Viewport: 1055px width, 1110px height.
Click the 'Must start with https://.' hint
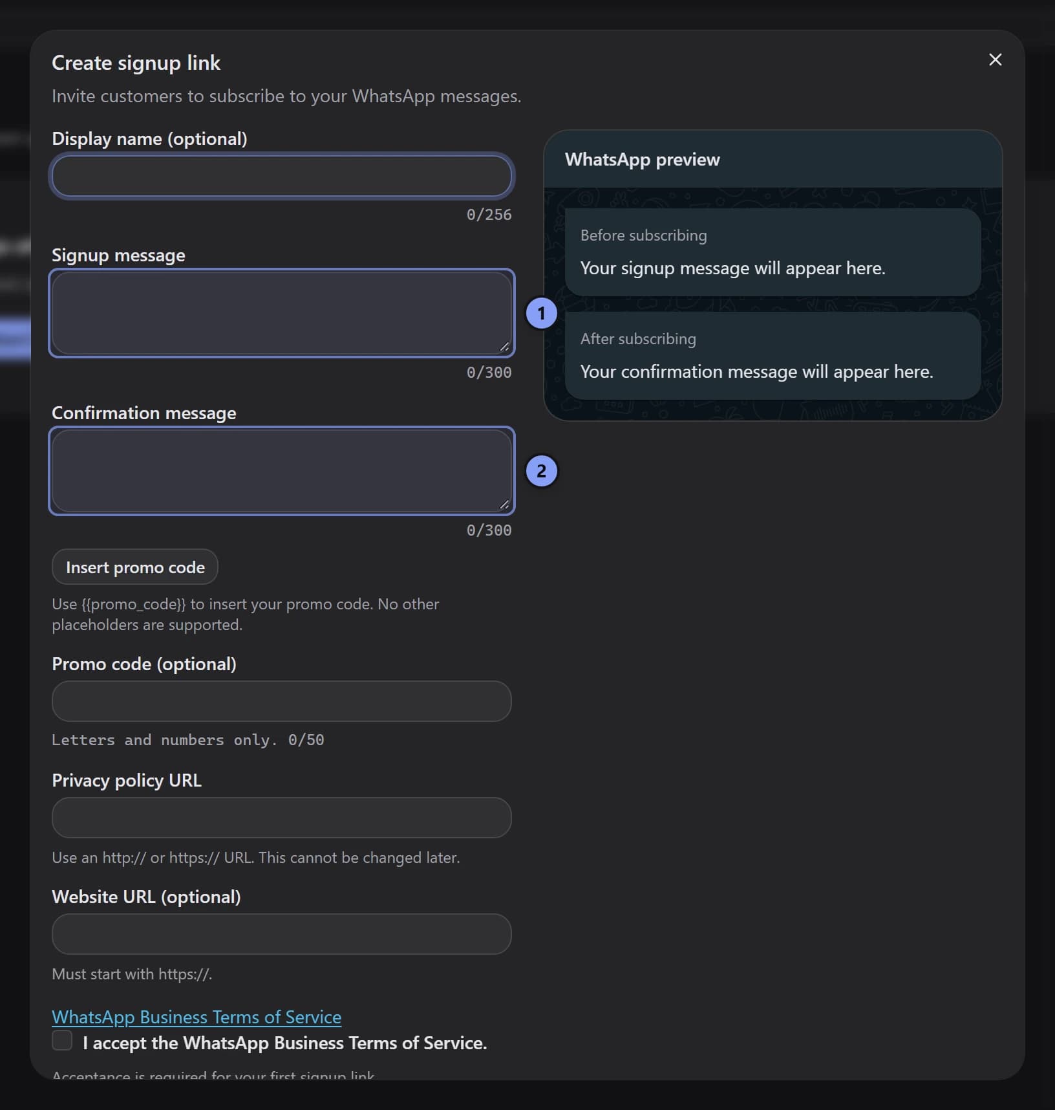coord(132,974)
